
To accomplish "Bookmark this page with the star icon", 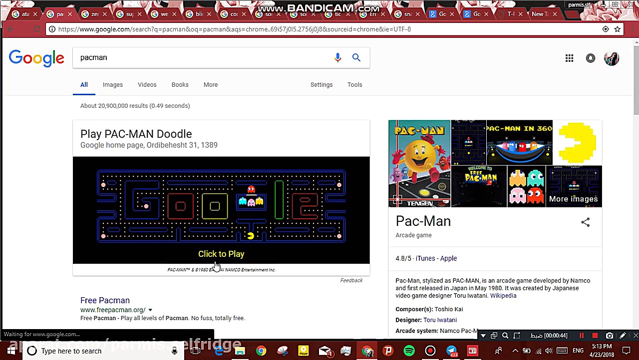I will (x=618, y=29).
